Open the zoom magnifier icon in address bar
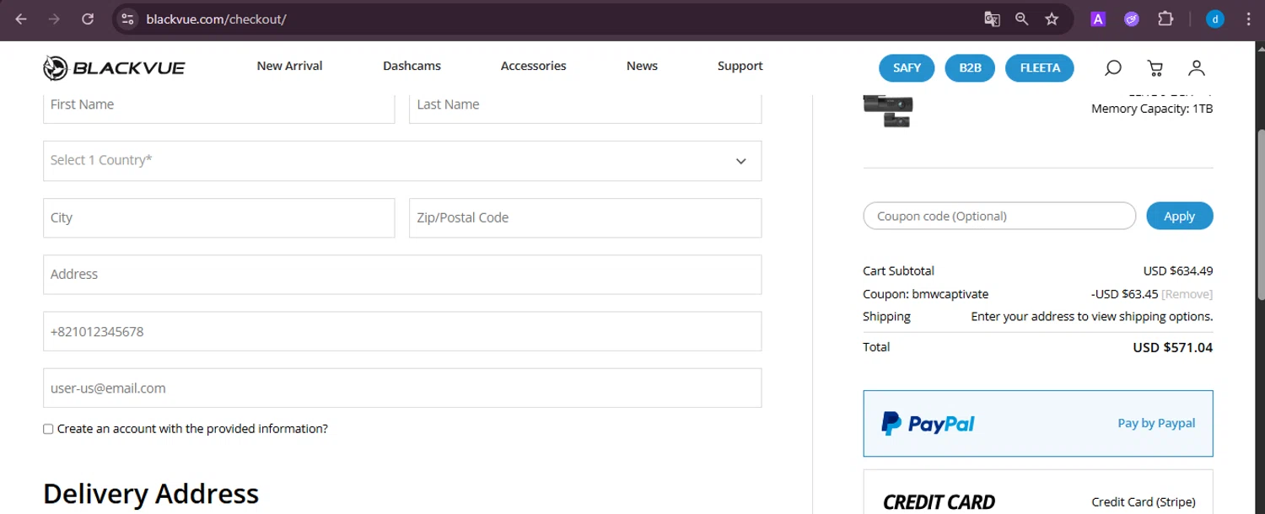This screenshot has height=514, width=1265. pyautogui.click(x=1021, y=19)
